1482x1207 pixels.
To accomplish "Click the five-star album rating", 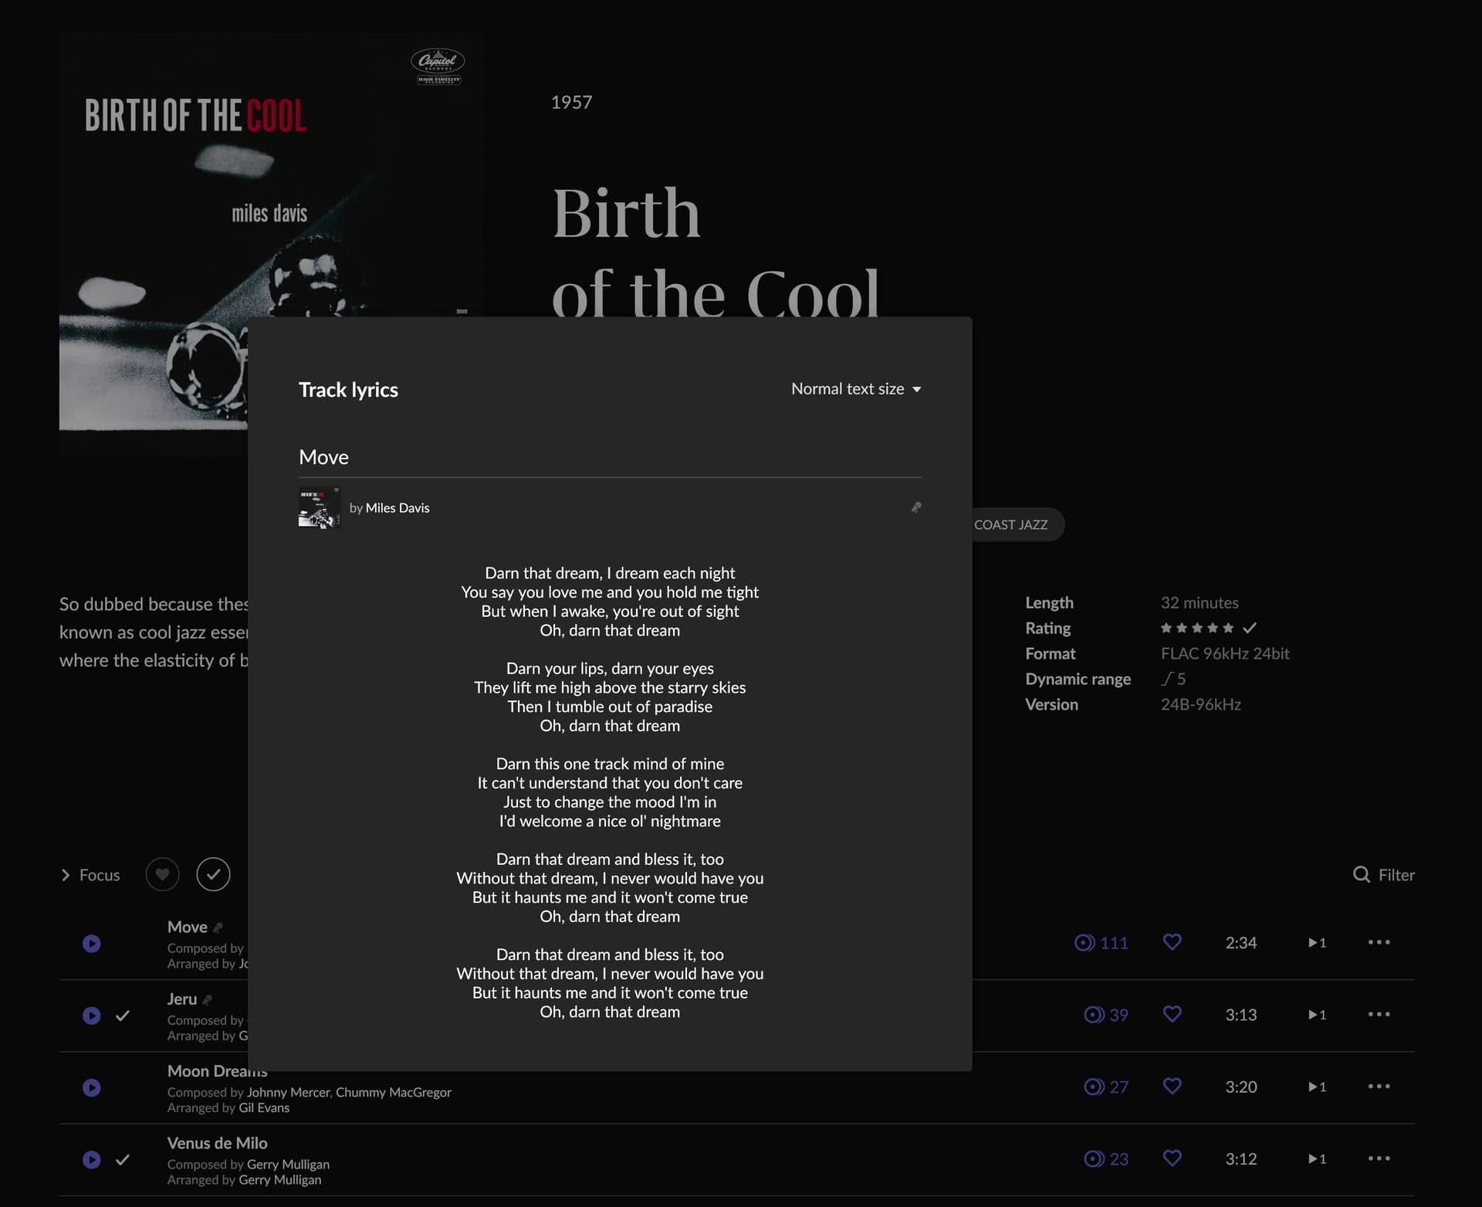I will click(x=1197, y=628).
